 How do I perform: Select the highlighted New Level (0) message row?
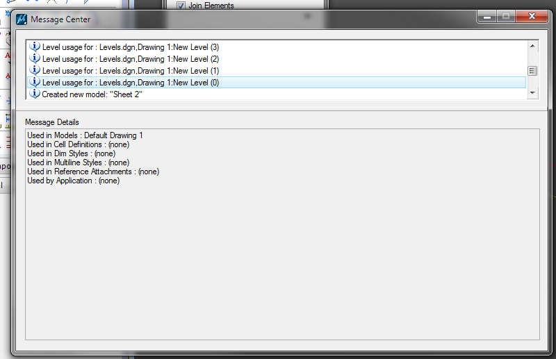point(277,82)
